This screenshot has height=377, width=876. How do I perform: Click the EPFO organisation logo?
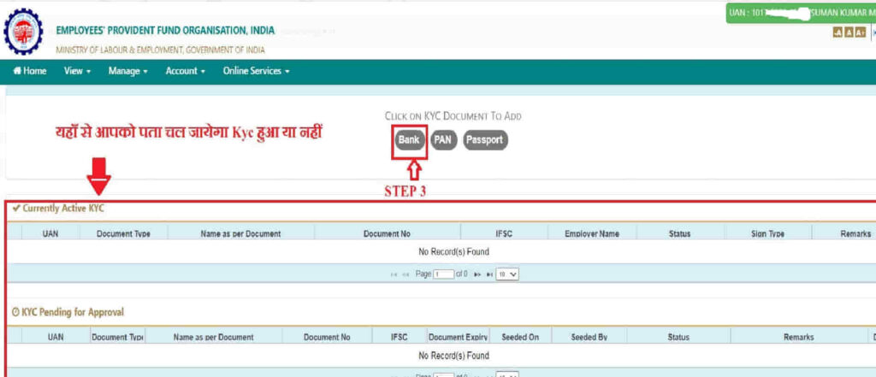tap(23, 31)
